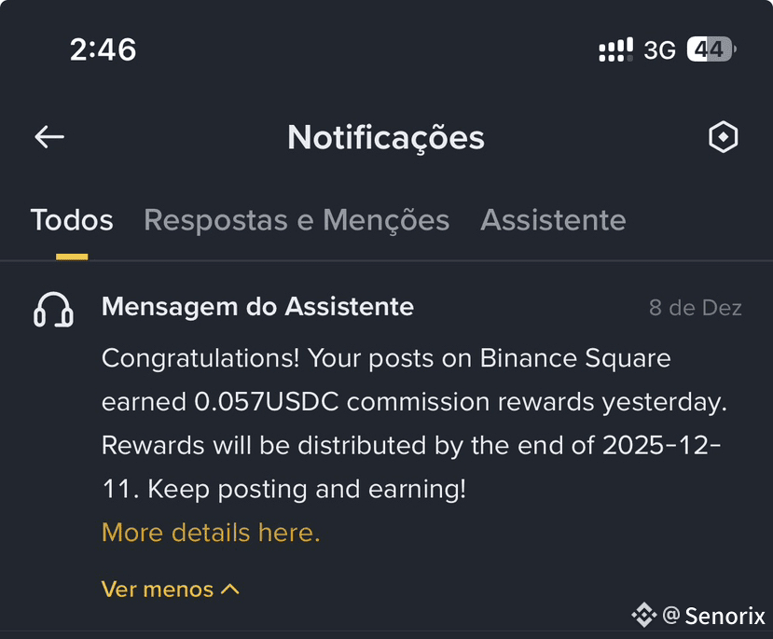Tap the Notificações page title
This screenshot has height=639, width=773.
[x=386, y=137]
